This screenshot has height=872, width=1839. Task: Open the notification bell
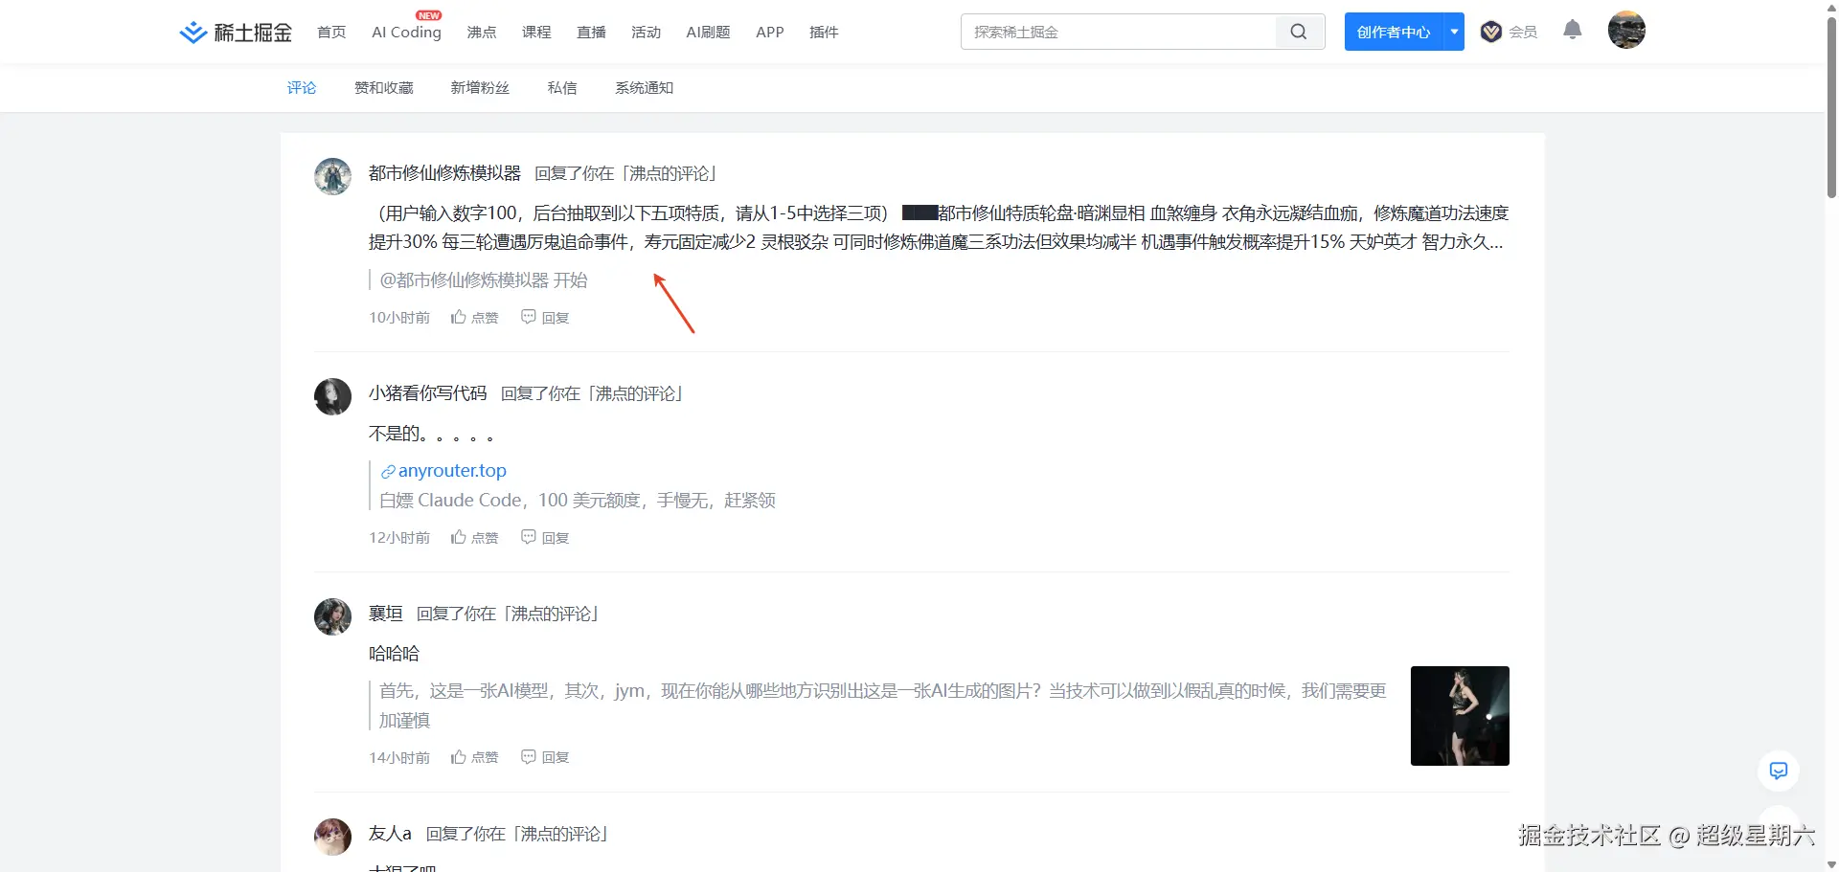point(1572,30)
